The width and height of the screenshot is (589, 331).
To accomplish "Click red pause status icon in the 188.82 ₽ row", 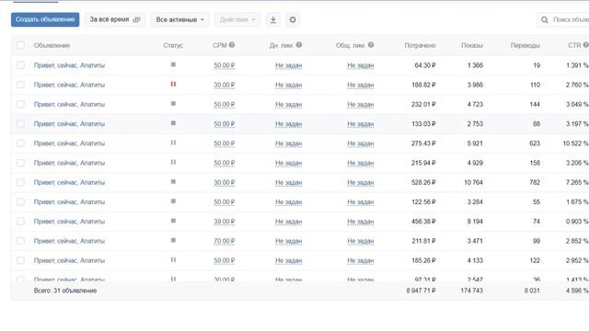I will [173, 84].
